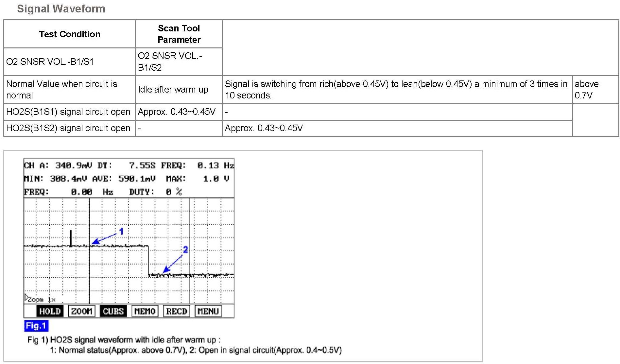Click the Idle after warm up cell
This screenshot has width=620, height=364.
[x=179, y=90]
